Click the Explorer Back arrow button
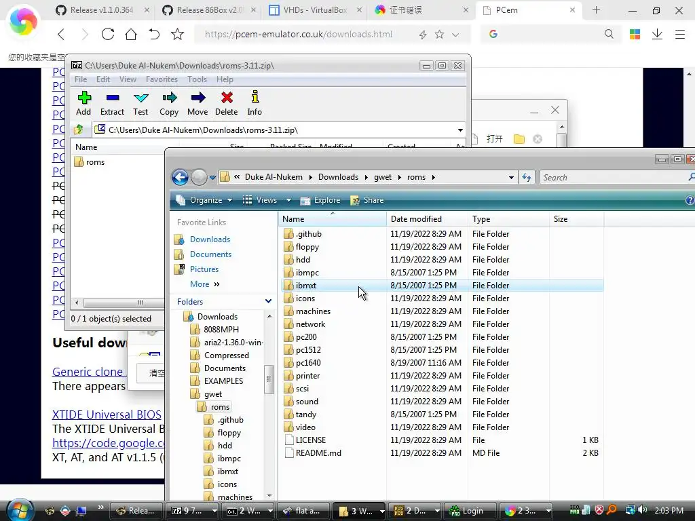 [180, 177]
